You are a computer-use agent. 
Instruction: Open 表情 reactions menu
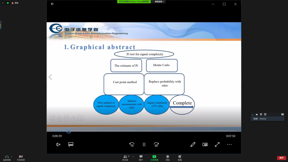pos(180,158)
